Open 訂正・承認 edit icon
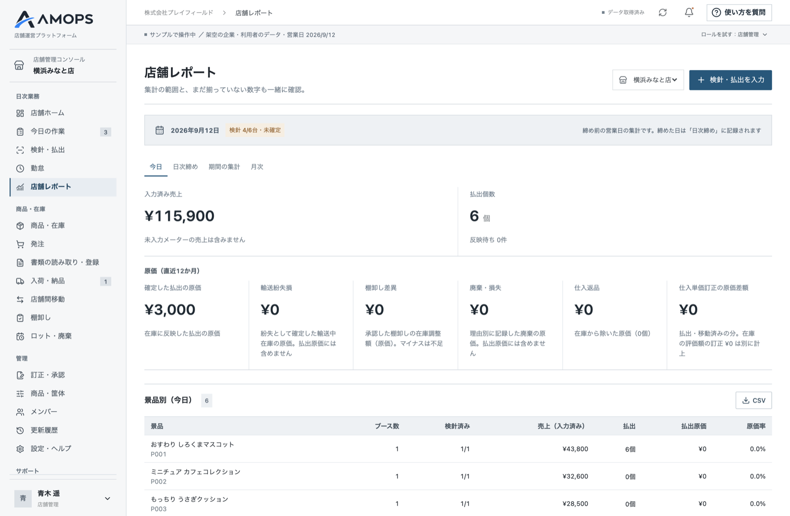790x516 pixels. [20, 375]
